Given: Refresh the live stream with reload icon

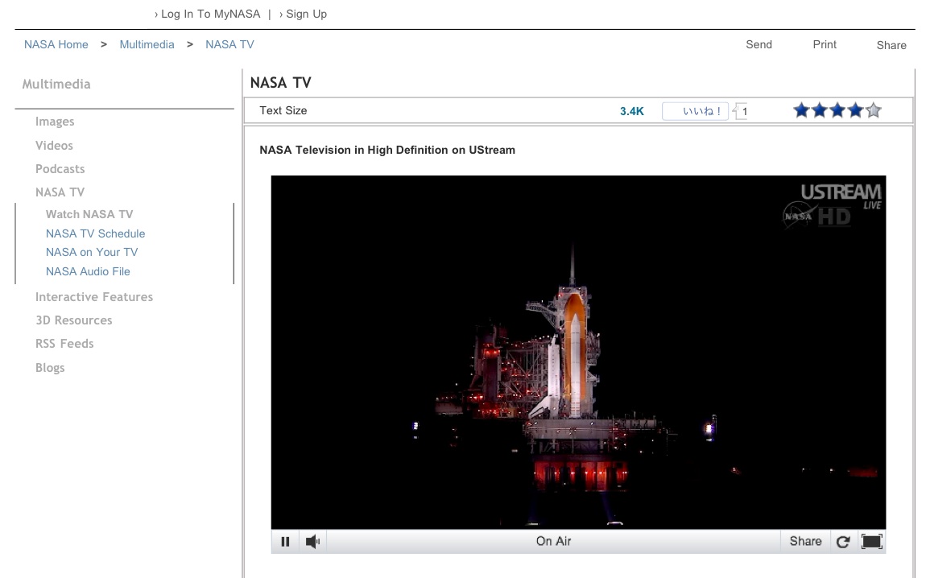Looking at the screenshot, I should 843,542.
